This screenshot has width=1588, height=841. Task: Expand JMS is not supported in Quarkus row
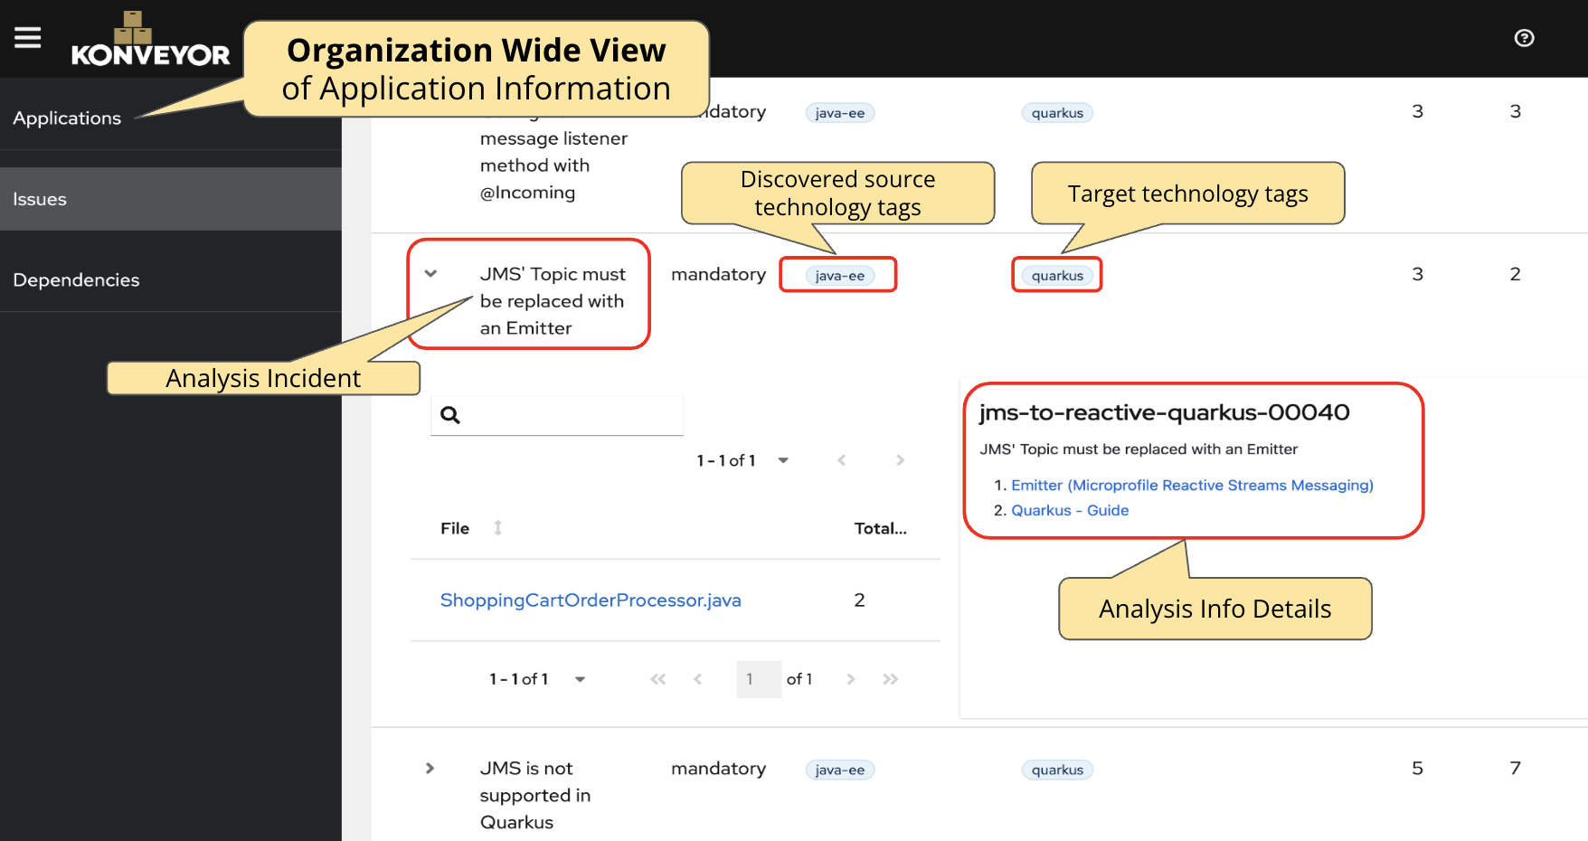(430, 769)
